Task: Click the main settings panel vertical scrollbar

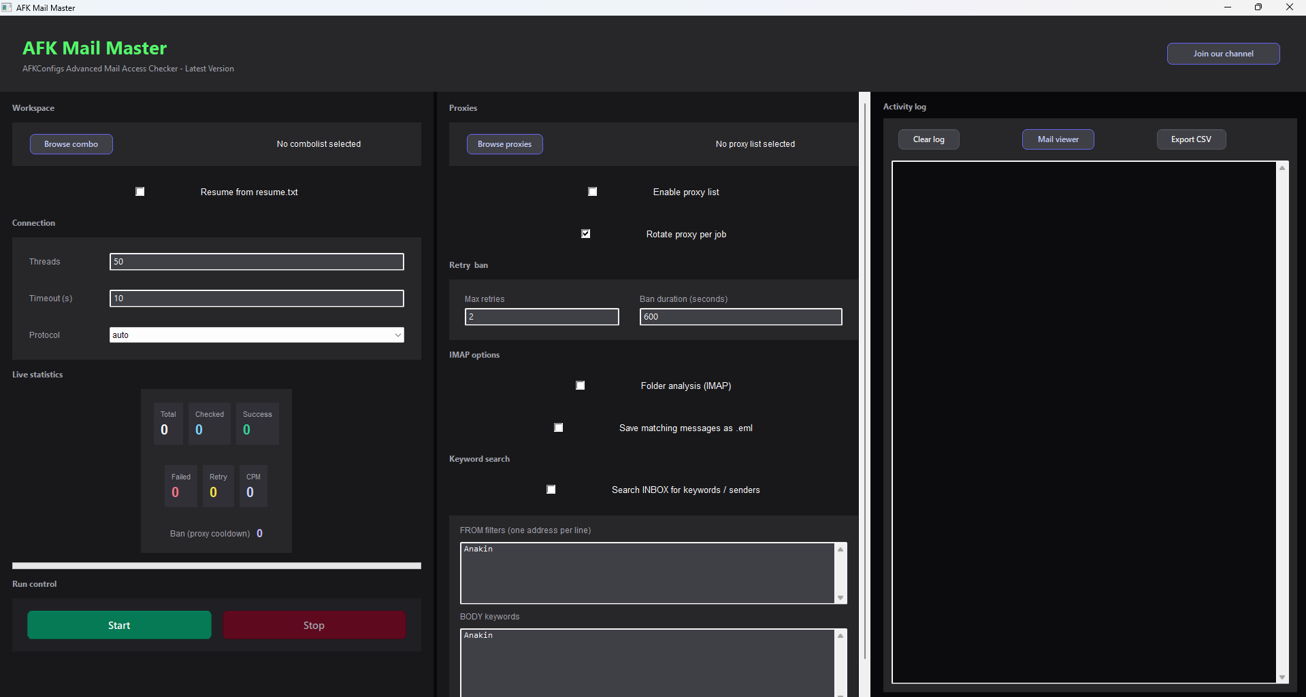Action: pos(865,381)
